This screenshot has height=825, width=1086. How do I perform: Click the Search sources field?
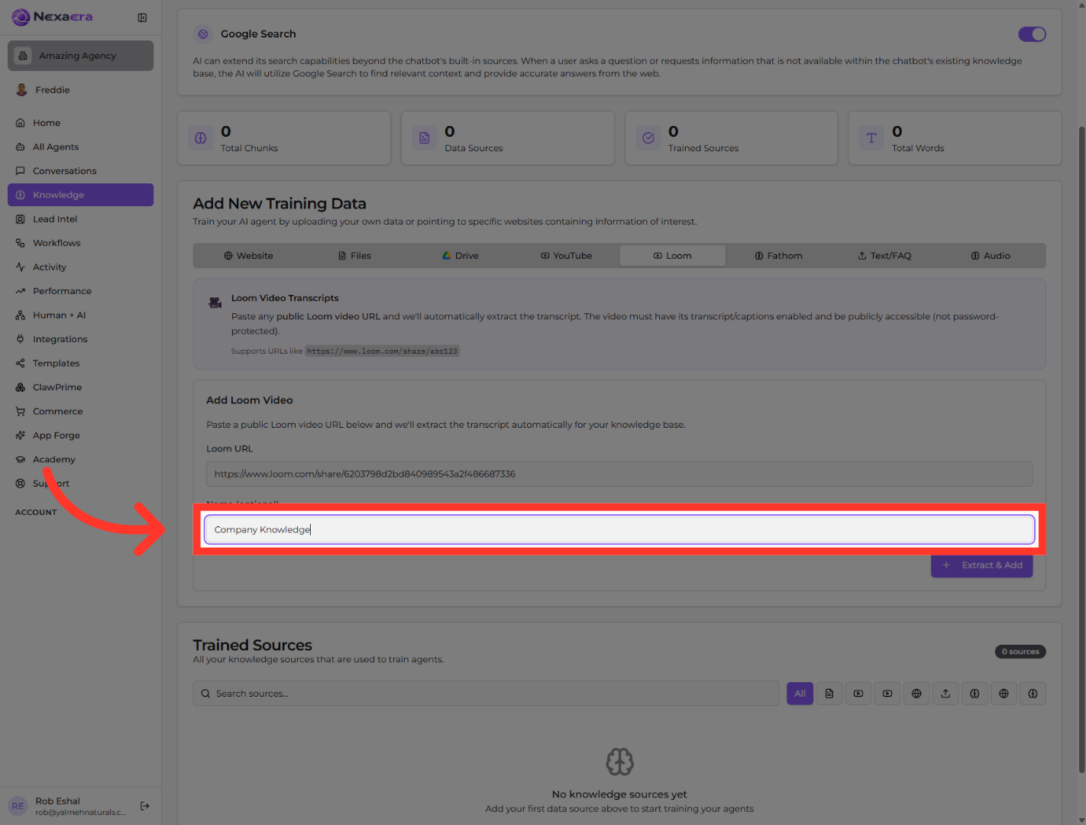coord(486,694)
